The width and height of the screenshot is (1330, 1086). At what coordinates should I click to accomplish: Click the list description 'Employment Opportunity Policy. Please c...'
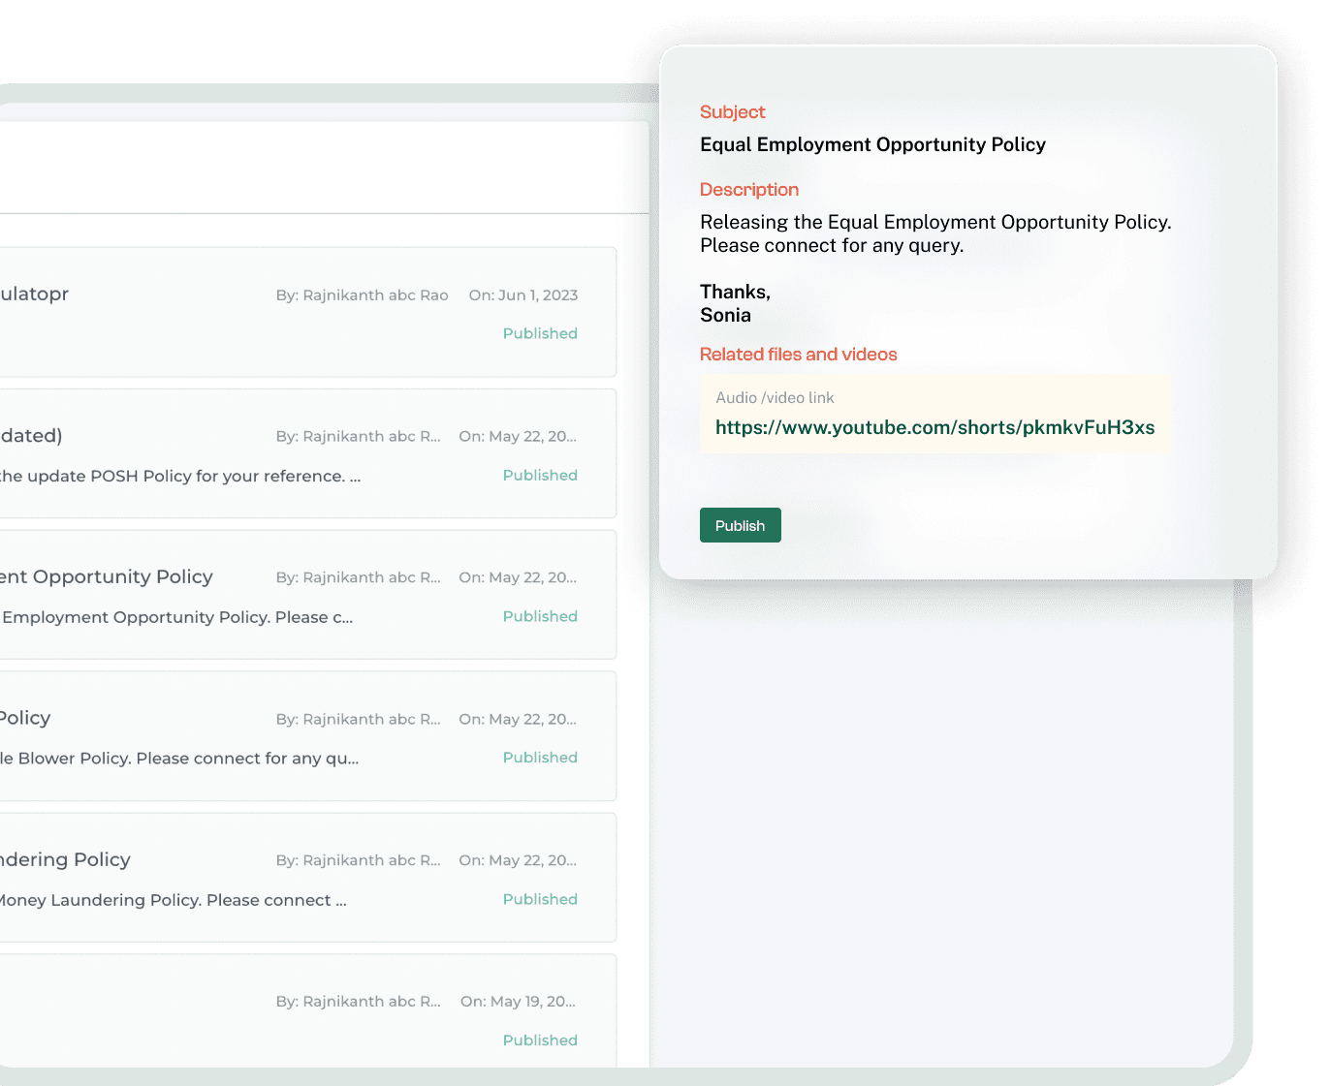pyautogui.click(x=177, y=617)
